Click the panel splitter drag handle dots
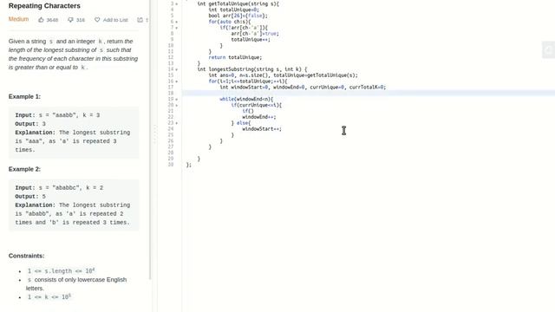The height and width of the screenshot is (312, 555). click(x=154, y=134)
